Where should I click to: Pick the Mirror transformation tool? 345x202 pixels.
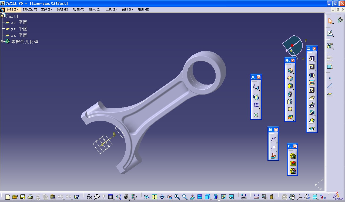(256, 97)
